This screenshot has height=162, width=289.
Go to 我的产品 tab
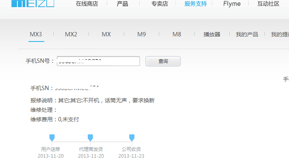click(247, 34)
